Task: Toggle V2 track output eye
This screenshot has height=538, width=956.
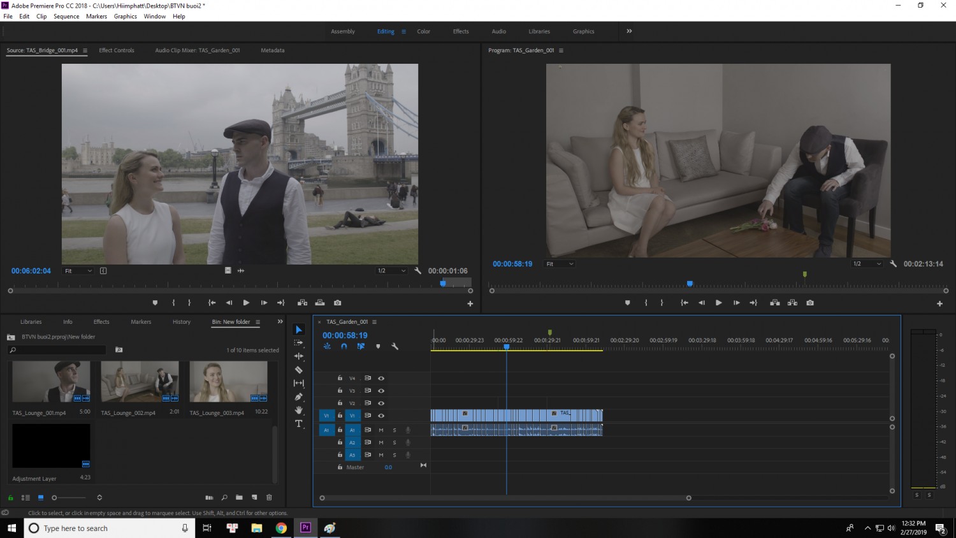Action: tap(381, 403)
